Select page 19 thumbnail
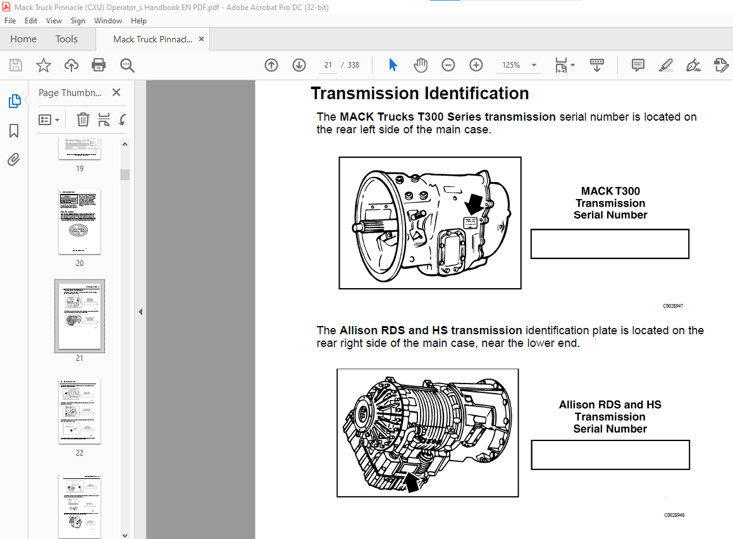Image resolution: width=733 pixels, height=539 pixels. click(x=80, y=148)
